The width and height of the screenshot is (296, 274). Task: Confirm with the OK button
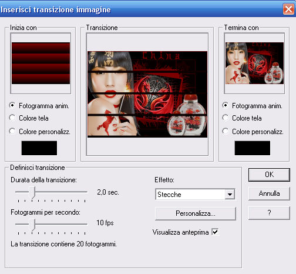point(269,175)
